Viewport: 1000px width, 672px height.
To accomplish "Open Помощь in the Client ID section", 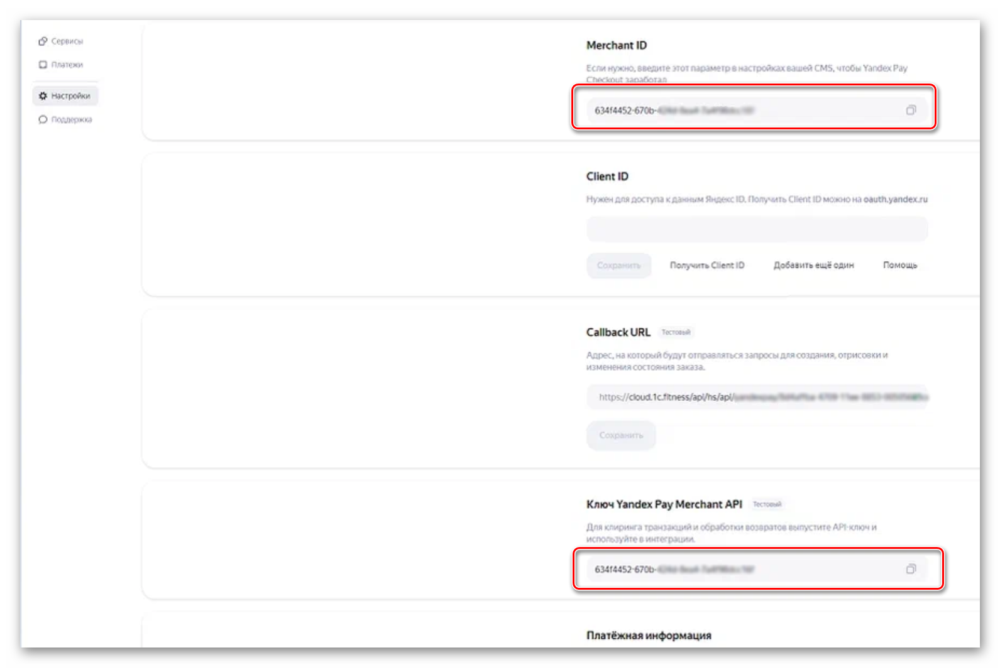I will pos(899,266).
